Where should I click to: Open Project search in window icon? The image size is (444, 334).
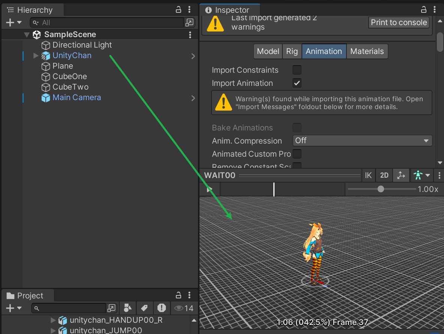pyautogui.click(x=111, y=308)
